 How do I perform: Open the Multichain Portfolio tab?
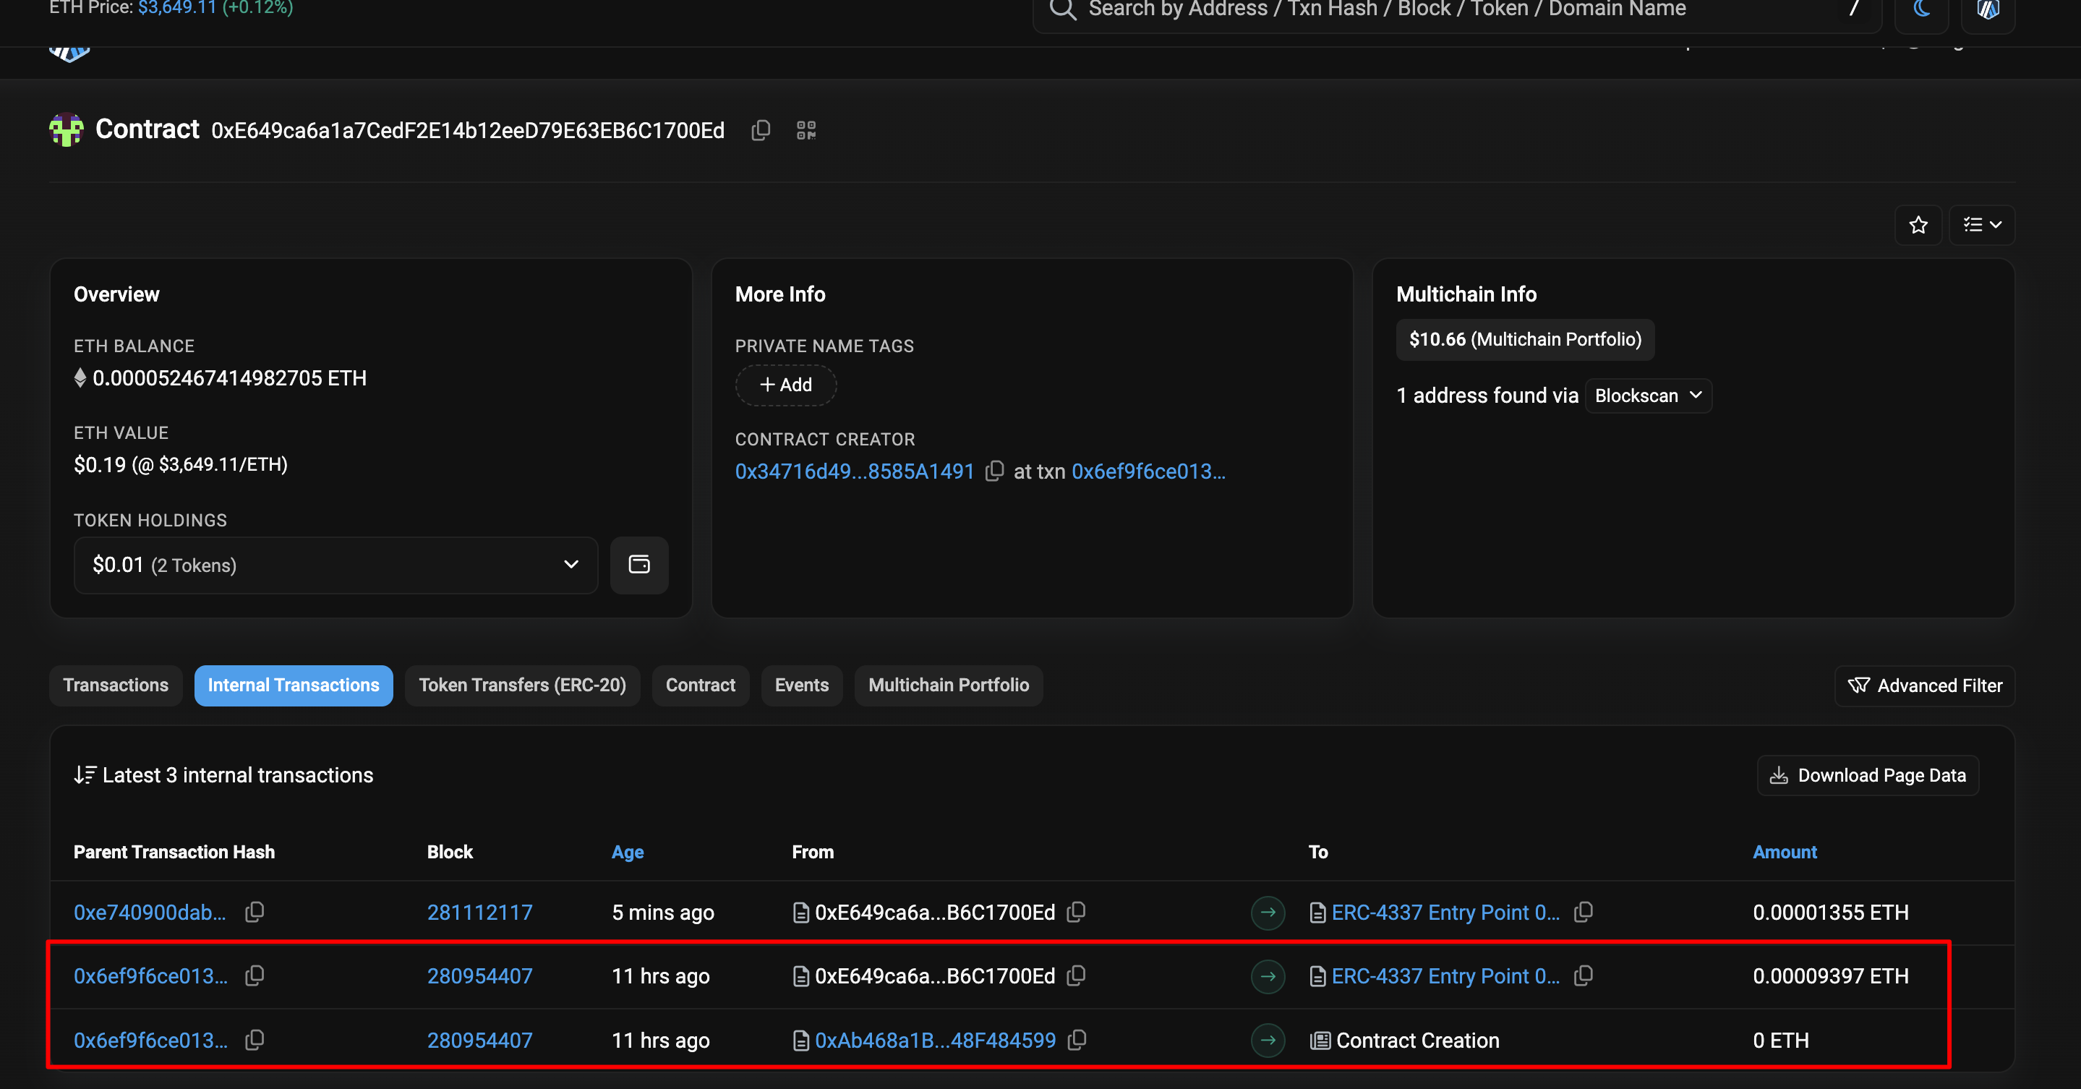pyautogui.click(x=949, y=685)
